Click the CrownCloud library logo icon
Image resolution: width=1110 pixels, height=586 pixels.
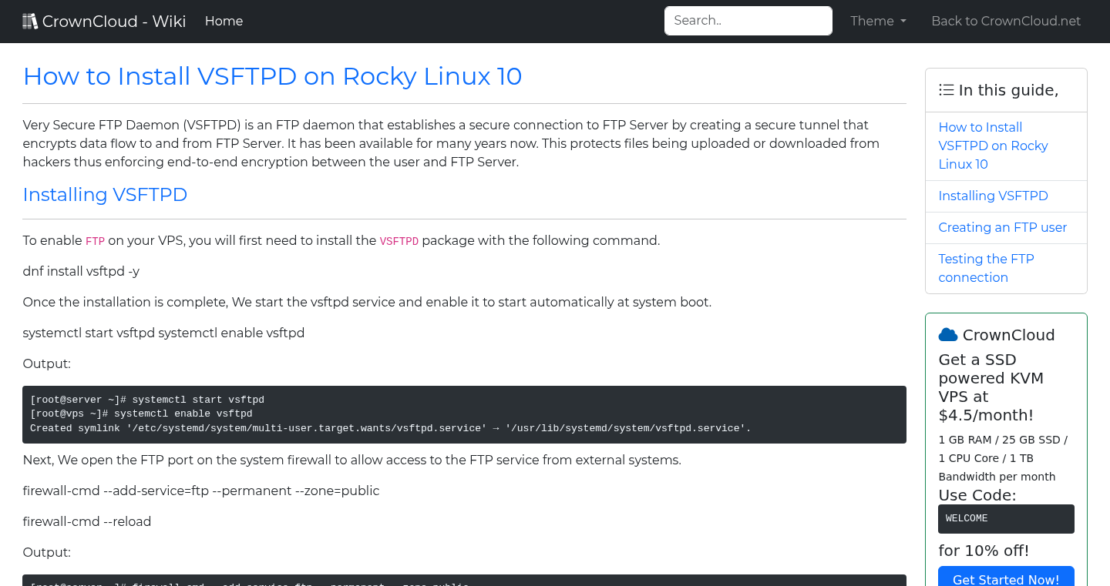pyautogui.click(x=30, y=20)
